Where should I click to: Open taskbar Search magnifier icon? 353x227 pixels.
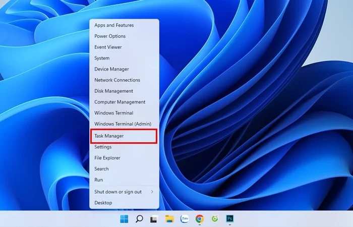[139, 218]
